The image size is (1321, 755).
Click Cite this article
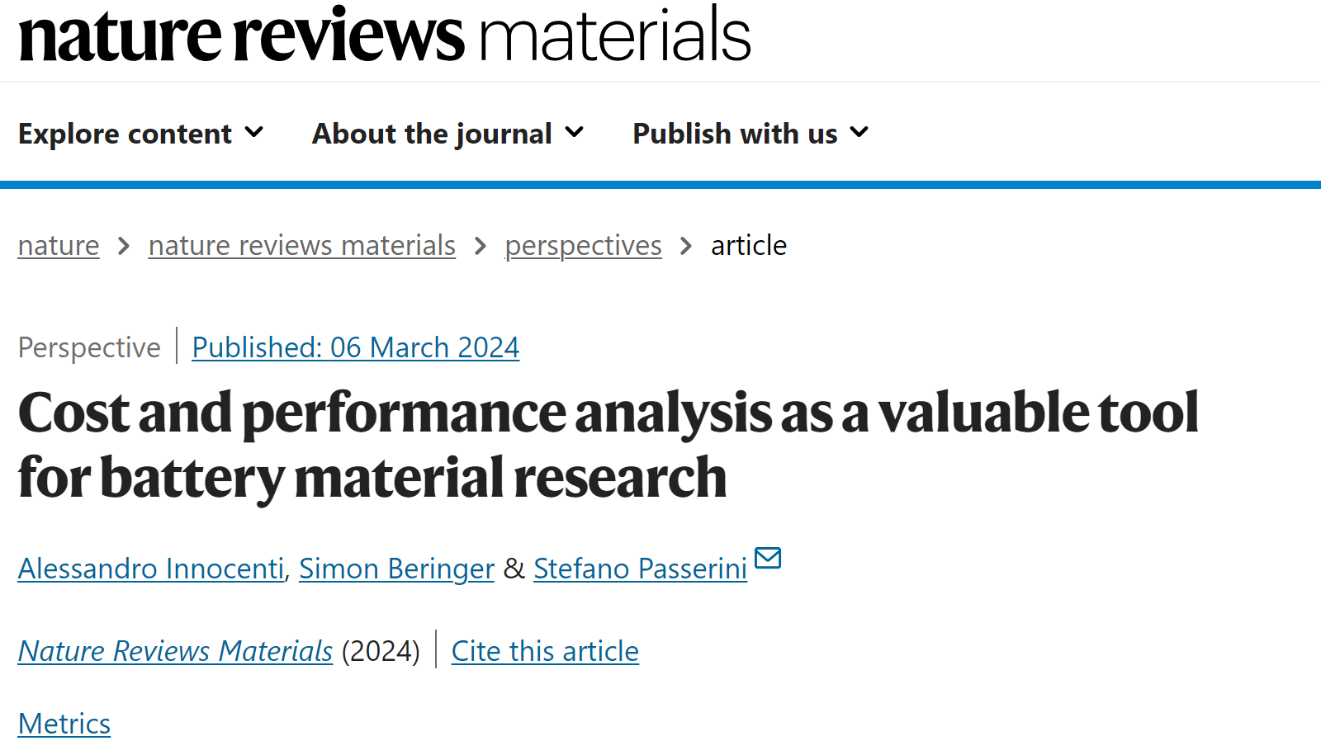[x=545, y=651]
